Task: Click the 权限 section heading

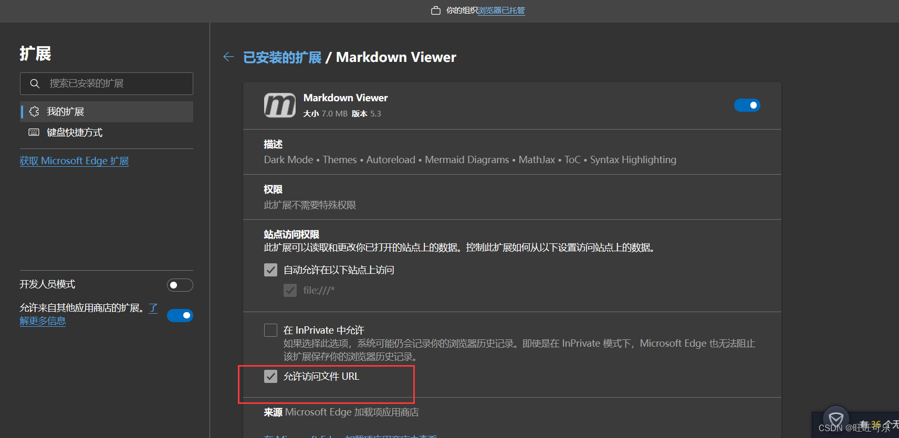Action: pyautogui.click(x=273, y=189)
